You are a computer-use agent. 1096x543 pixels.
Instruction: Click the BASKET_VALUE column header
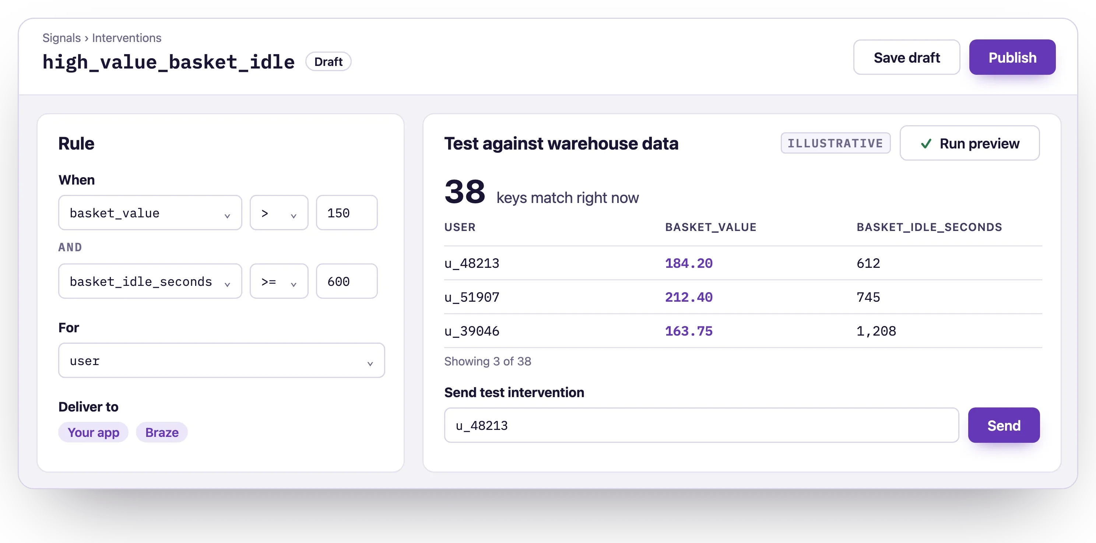point(711,227)
